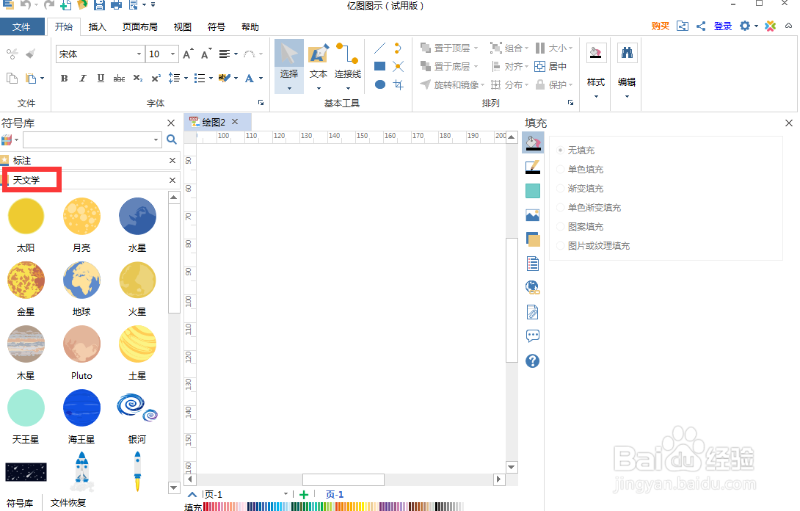Select the Text tool

[319, 66]
